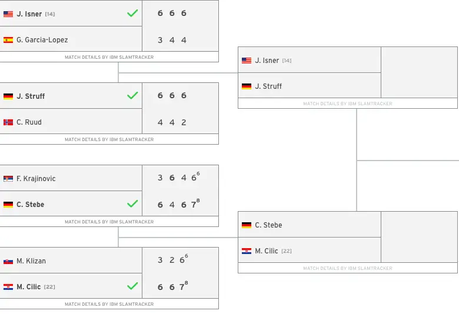459x314 pixels.
Task: Open match details for Isner vs Garcia-Lopez
Action: (x=109, y=57)
